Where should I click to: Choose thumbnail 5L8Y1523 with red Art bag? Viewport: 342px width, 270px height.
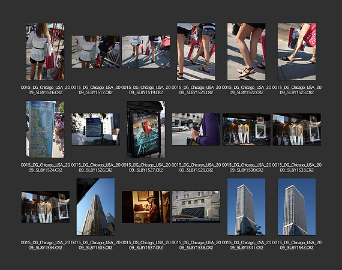point(296,52)
